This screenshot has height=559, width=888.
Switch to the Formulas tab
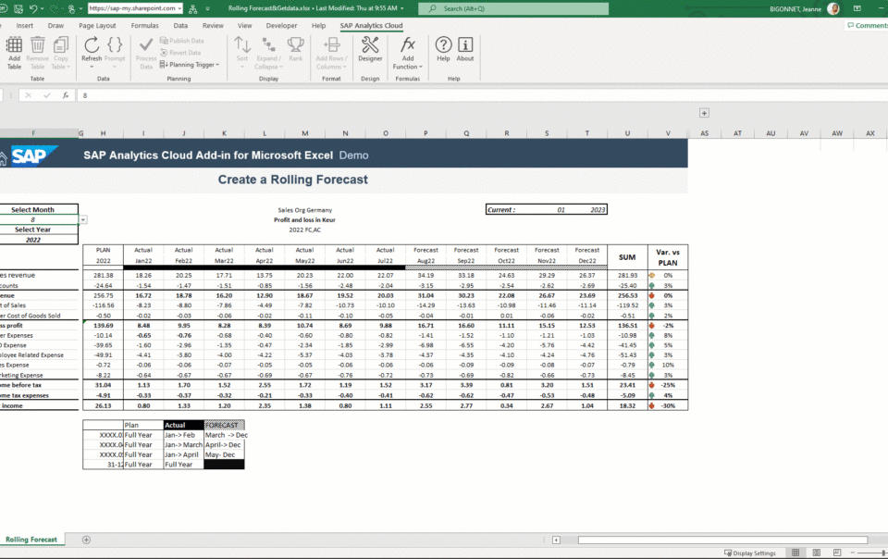[145, 26]
